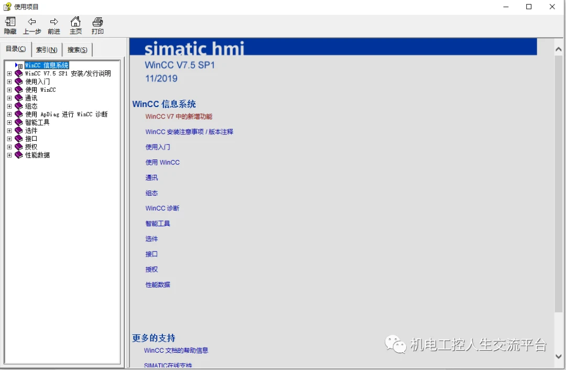This screenshot has height=370, width=566.
Task: Click the book icon next to 通讯
Action: pyautogui.click(x=19, y=98)
